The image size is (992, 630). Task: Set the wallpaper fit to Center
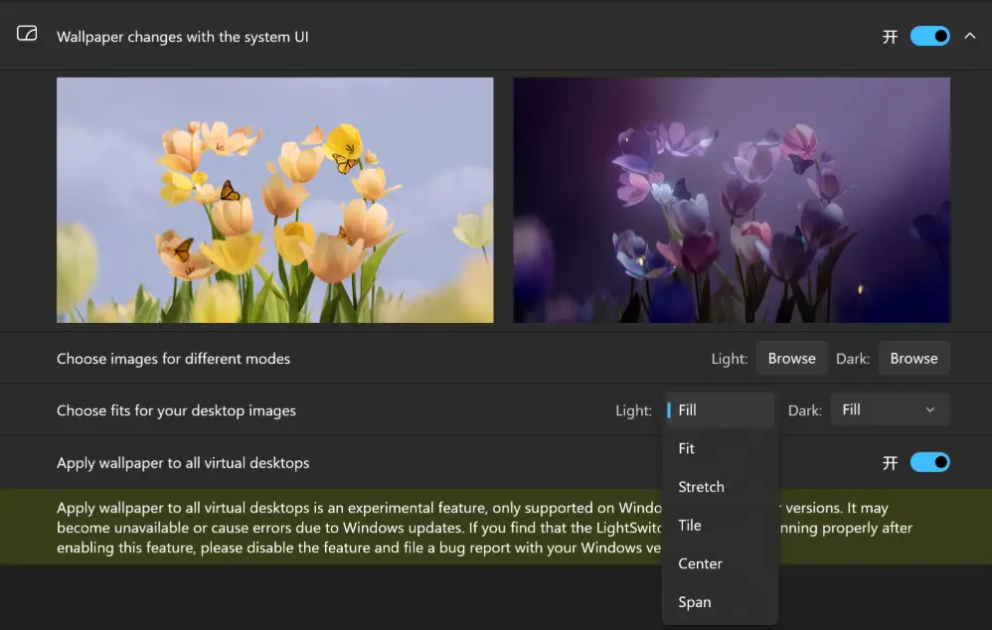click(720, 563)
